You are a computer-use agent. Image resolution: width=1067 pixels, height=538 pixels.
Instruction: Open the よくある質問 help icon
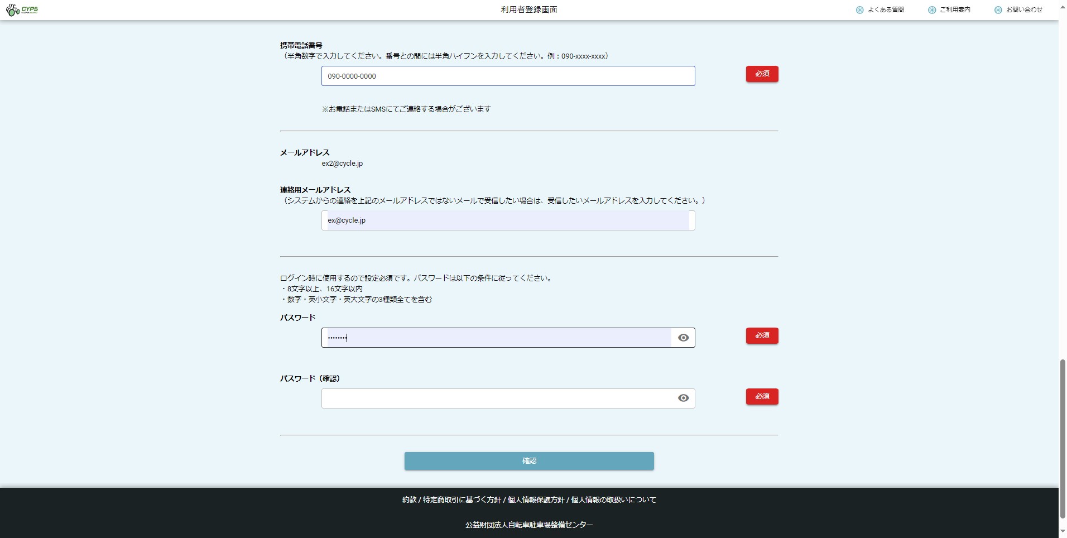(x=859, y=10)
